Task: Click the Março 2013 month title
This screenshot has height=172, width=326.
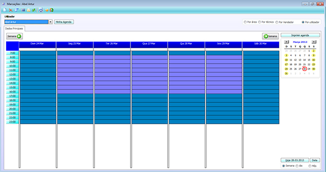Action: [x=300, y=42]
